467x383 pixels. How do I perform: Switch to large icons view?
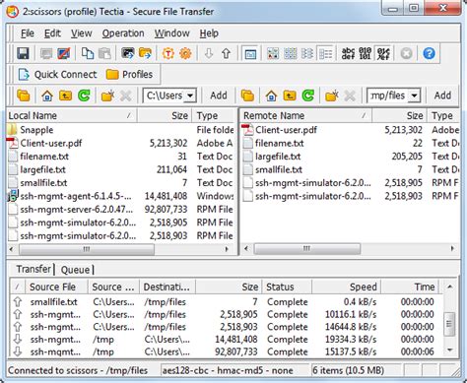point(273,53)
